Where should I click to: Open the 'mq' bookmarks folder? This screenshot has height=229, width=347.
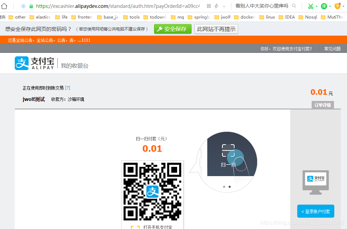coord(177,17)
